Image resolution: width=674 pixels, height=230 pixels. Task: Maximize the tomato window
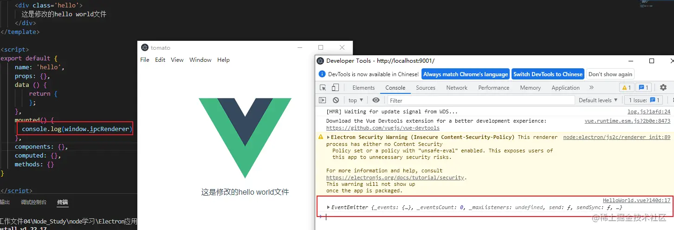point(321,47)
